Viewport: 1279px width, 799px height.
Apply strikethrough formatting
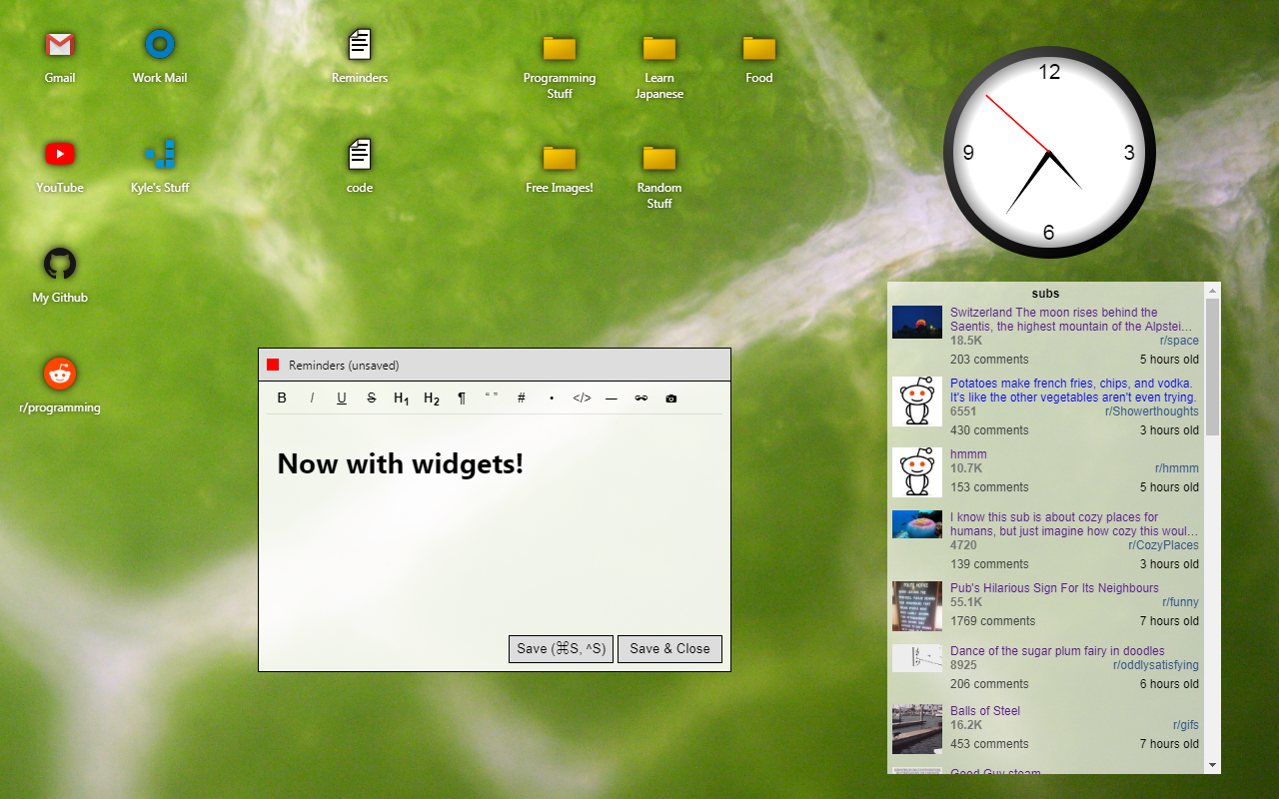click(372, 398)
